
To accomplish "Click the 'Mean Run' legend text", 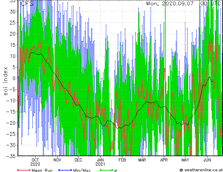I will [42, 170].
